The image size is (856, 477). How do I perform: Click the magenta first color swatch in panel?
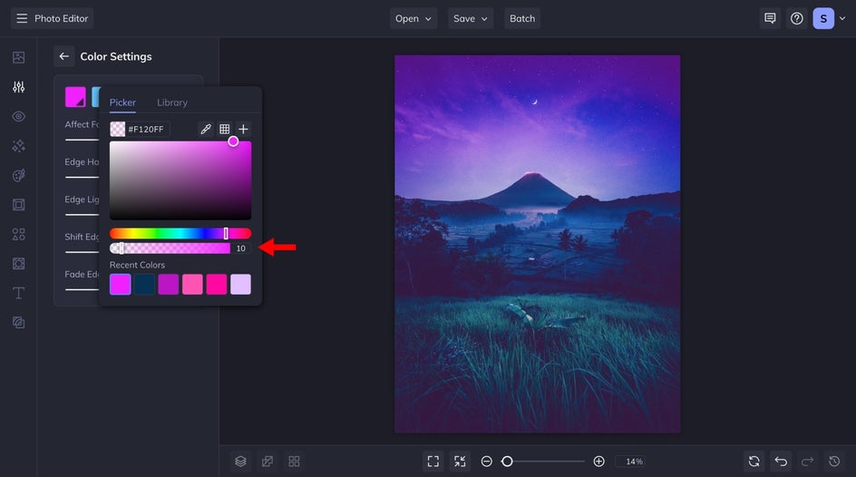(75, 97)
